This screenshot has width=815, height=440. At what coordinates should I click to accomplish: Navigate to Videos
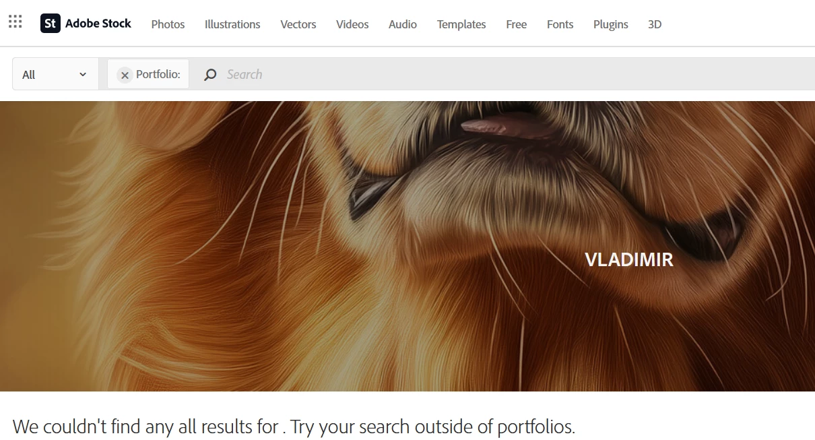tap(352, 24)
